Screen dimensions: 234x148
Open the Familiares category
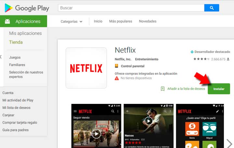point(17,65)
